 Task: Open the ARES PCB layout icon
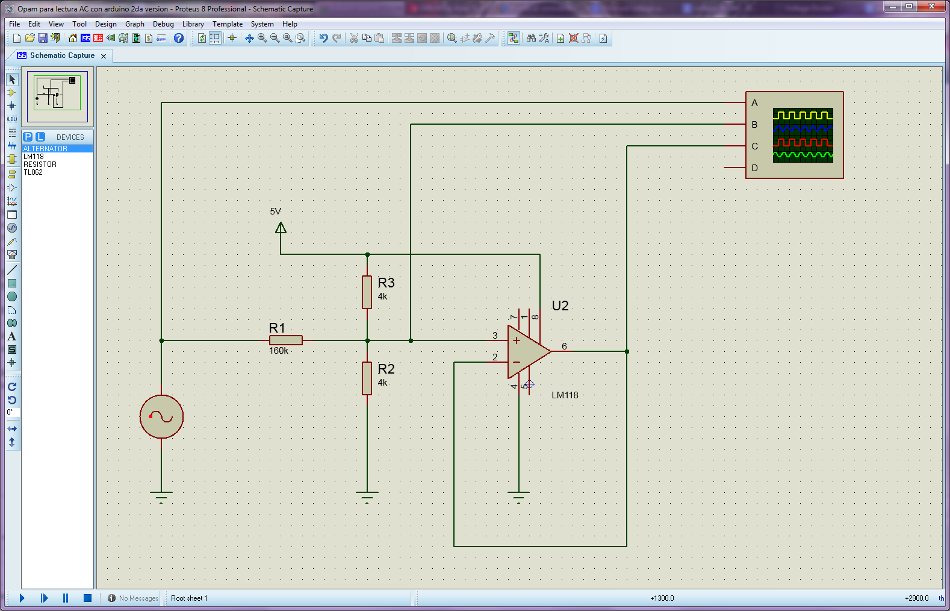(98, 38)
